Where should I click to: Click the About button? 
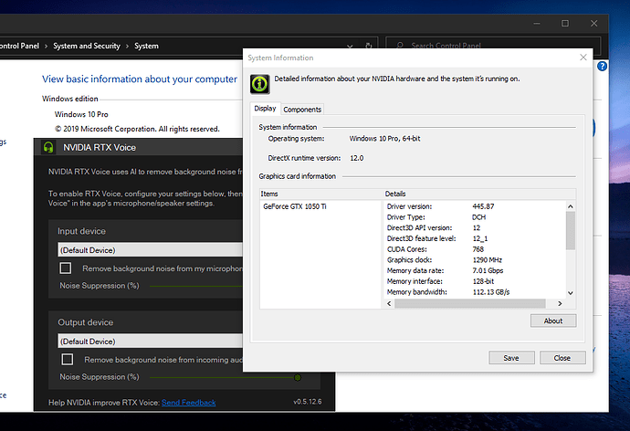[x=553, y=321]
